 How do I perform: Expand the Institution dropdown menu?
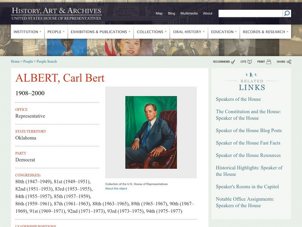pyautogui.click(x=28, y=32)
